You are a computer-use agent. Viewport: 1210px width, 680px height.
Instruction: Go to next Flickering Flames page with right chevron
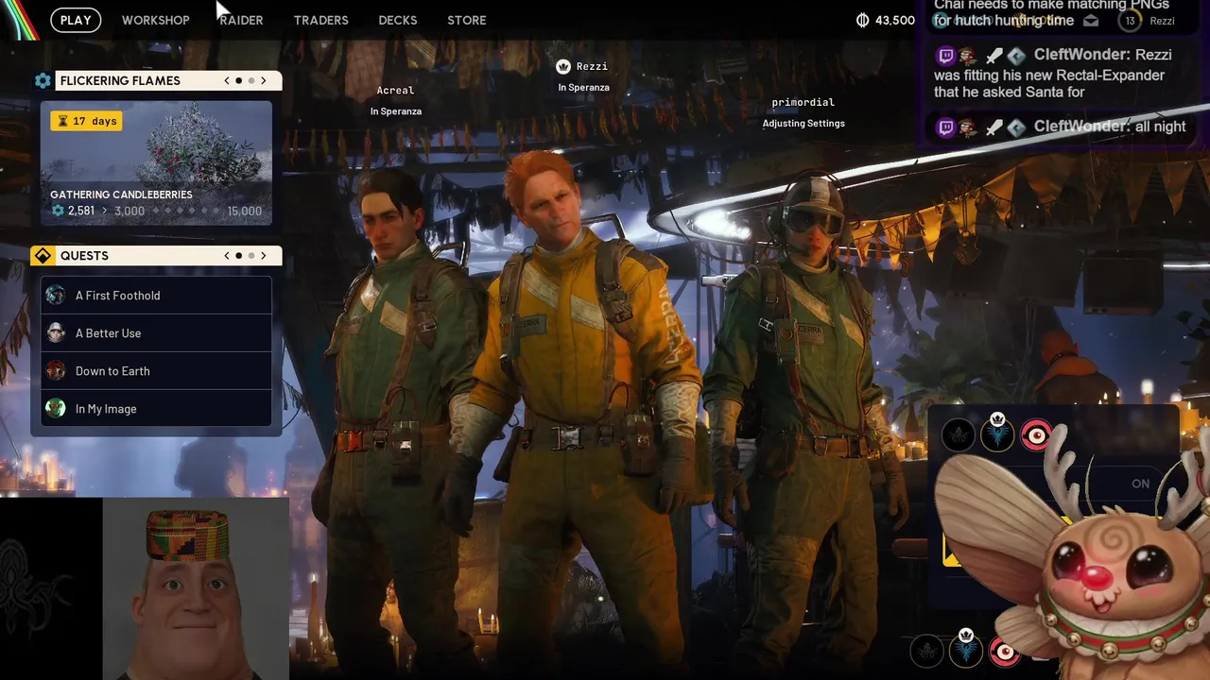coord(264,81)
